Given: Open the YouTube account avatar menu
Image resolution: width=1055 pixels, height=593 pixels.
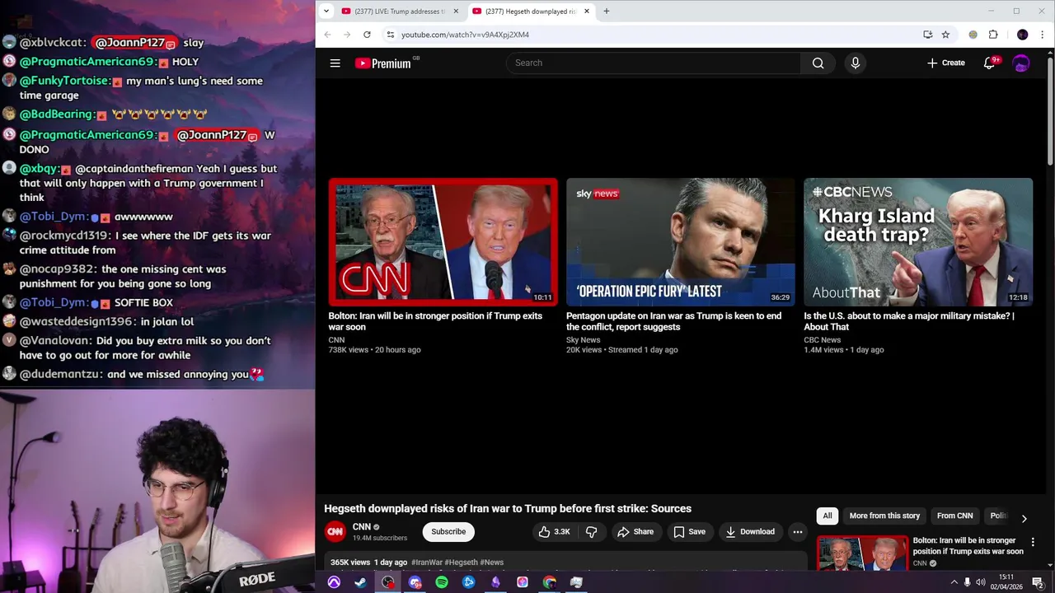Looking at the screenshot, I should 1021,63.
